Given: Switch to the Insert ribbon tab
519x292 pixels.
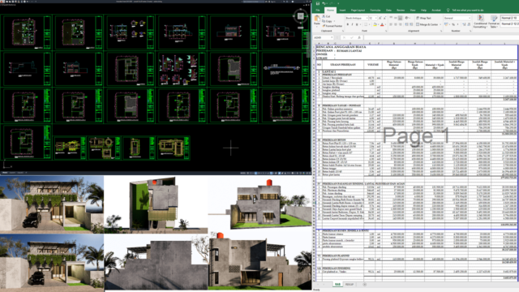Looking at the screenshot, I should pyautogui.click(x=342, y=11).
